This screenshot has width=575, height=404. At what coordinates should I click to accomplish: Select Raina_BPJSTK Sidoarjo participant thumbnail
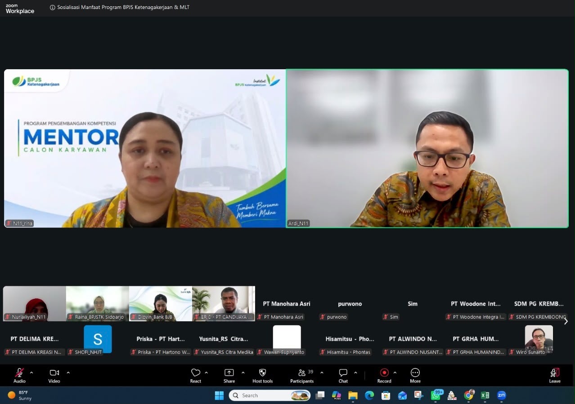coord(98,304)
